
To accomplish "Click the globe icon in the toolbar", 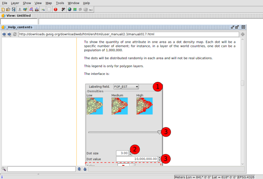I will pos(69,9).
